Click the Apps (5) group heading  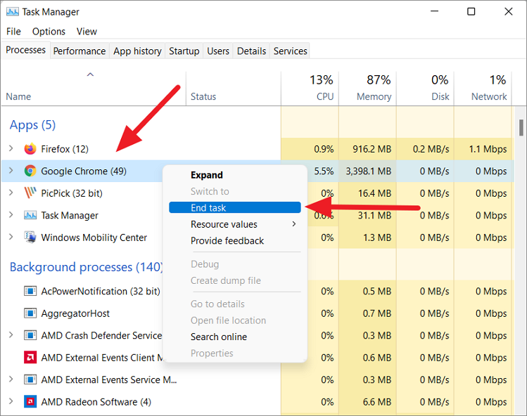[x=32, y=125]
